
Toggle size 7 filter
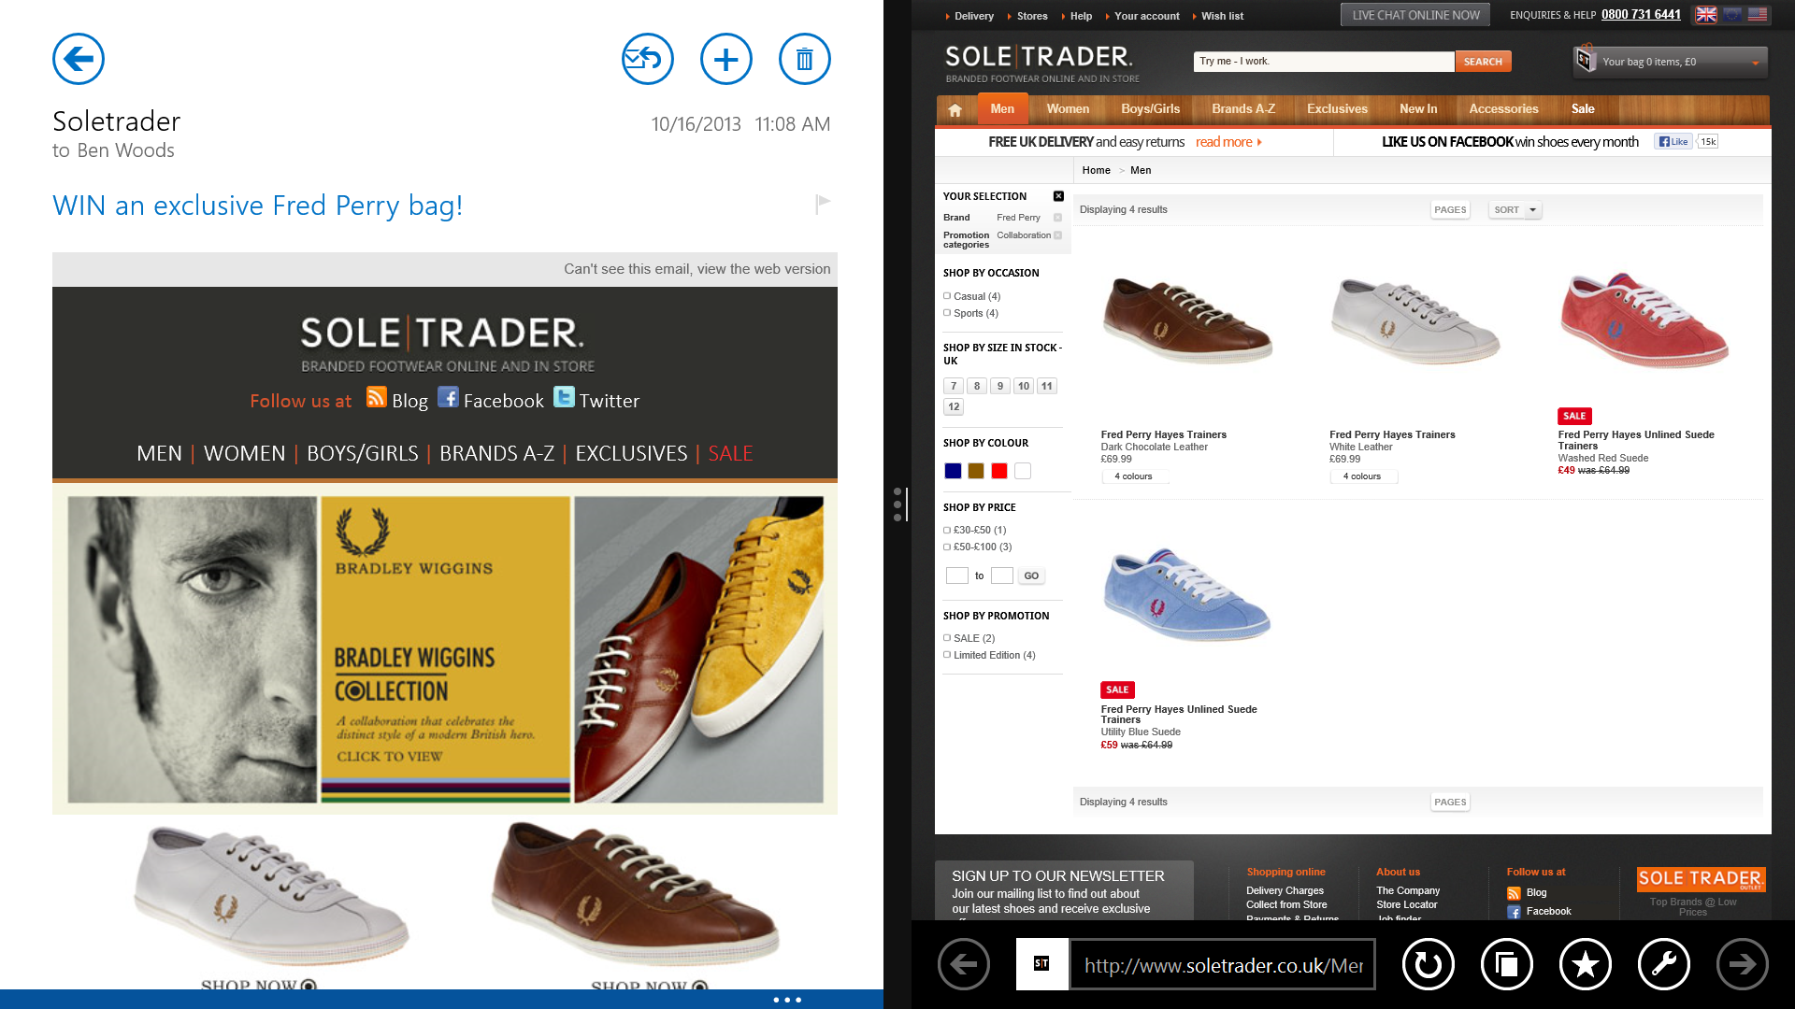tap(954, 386)
